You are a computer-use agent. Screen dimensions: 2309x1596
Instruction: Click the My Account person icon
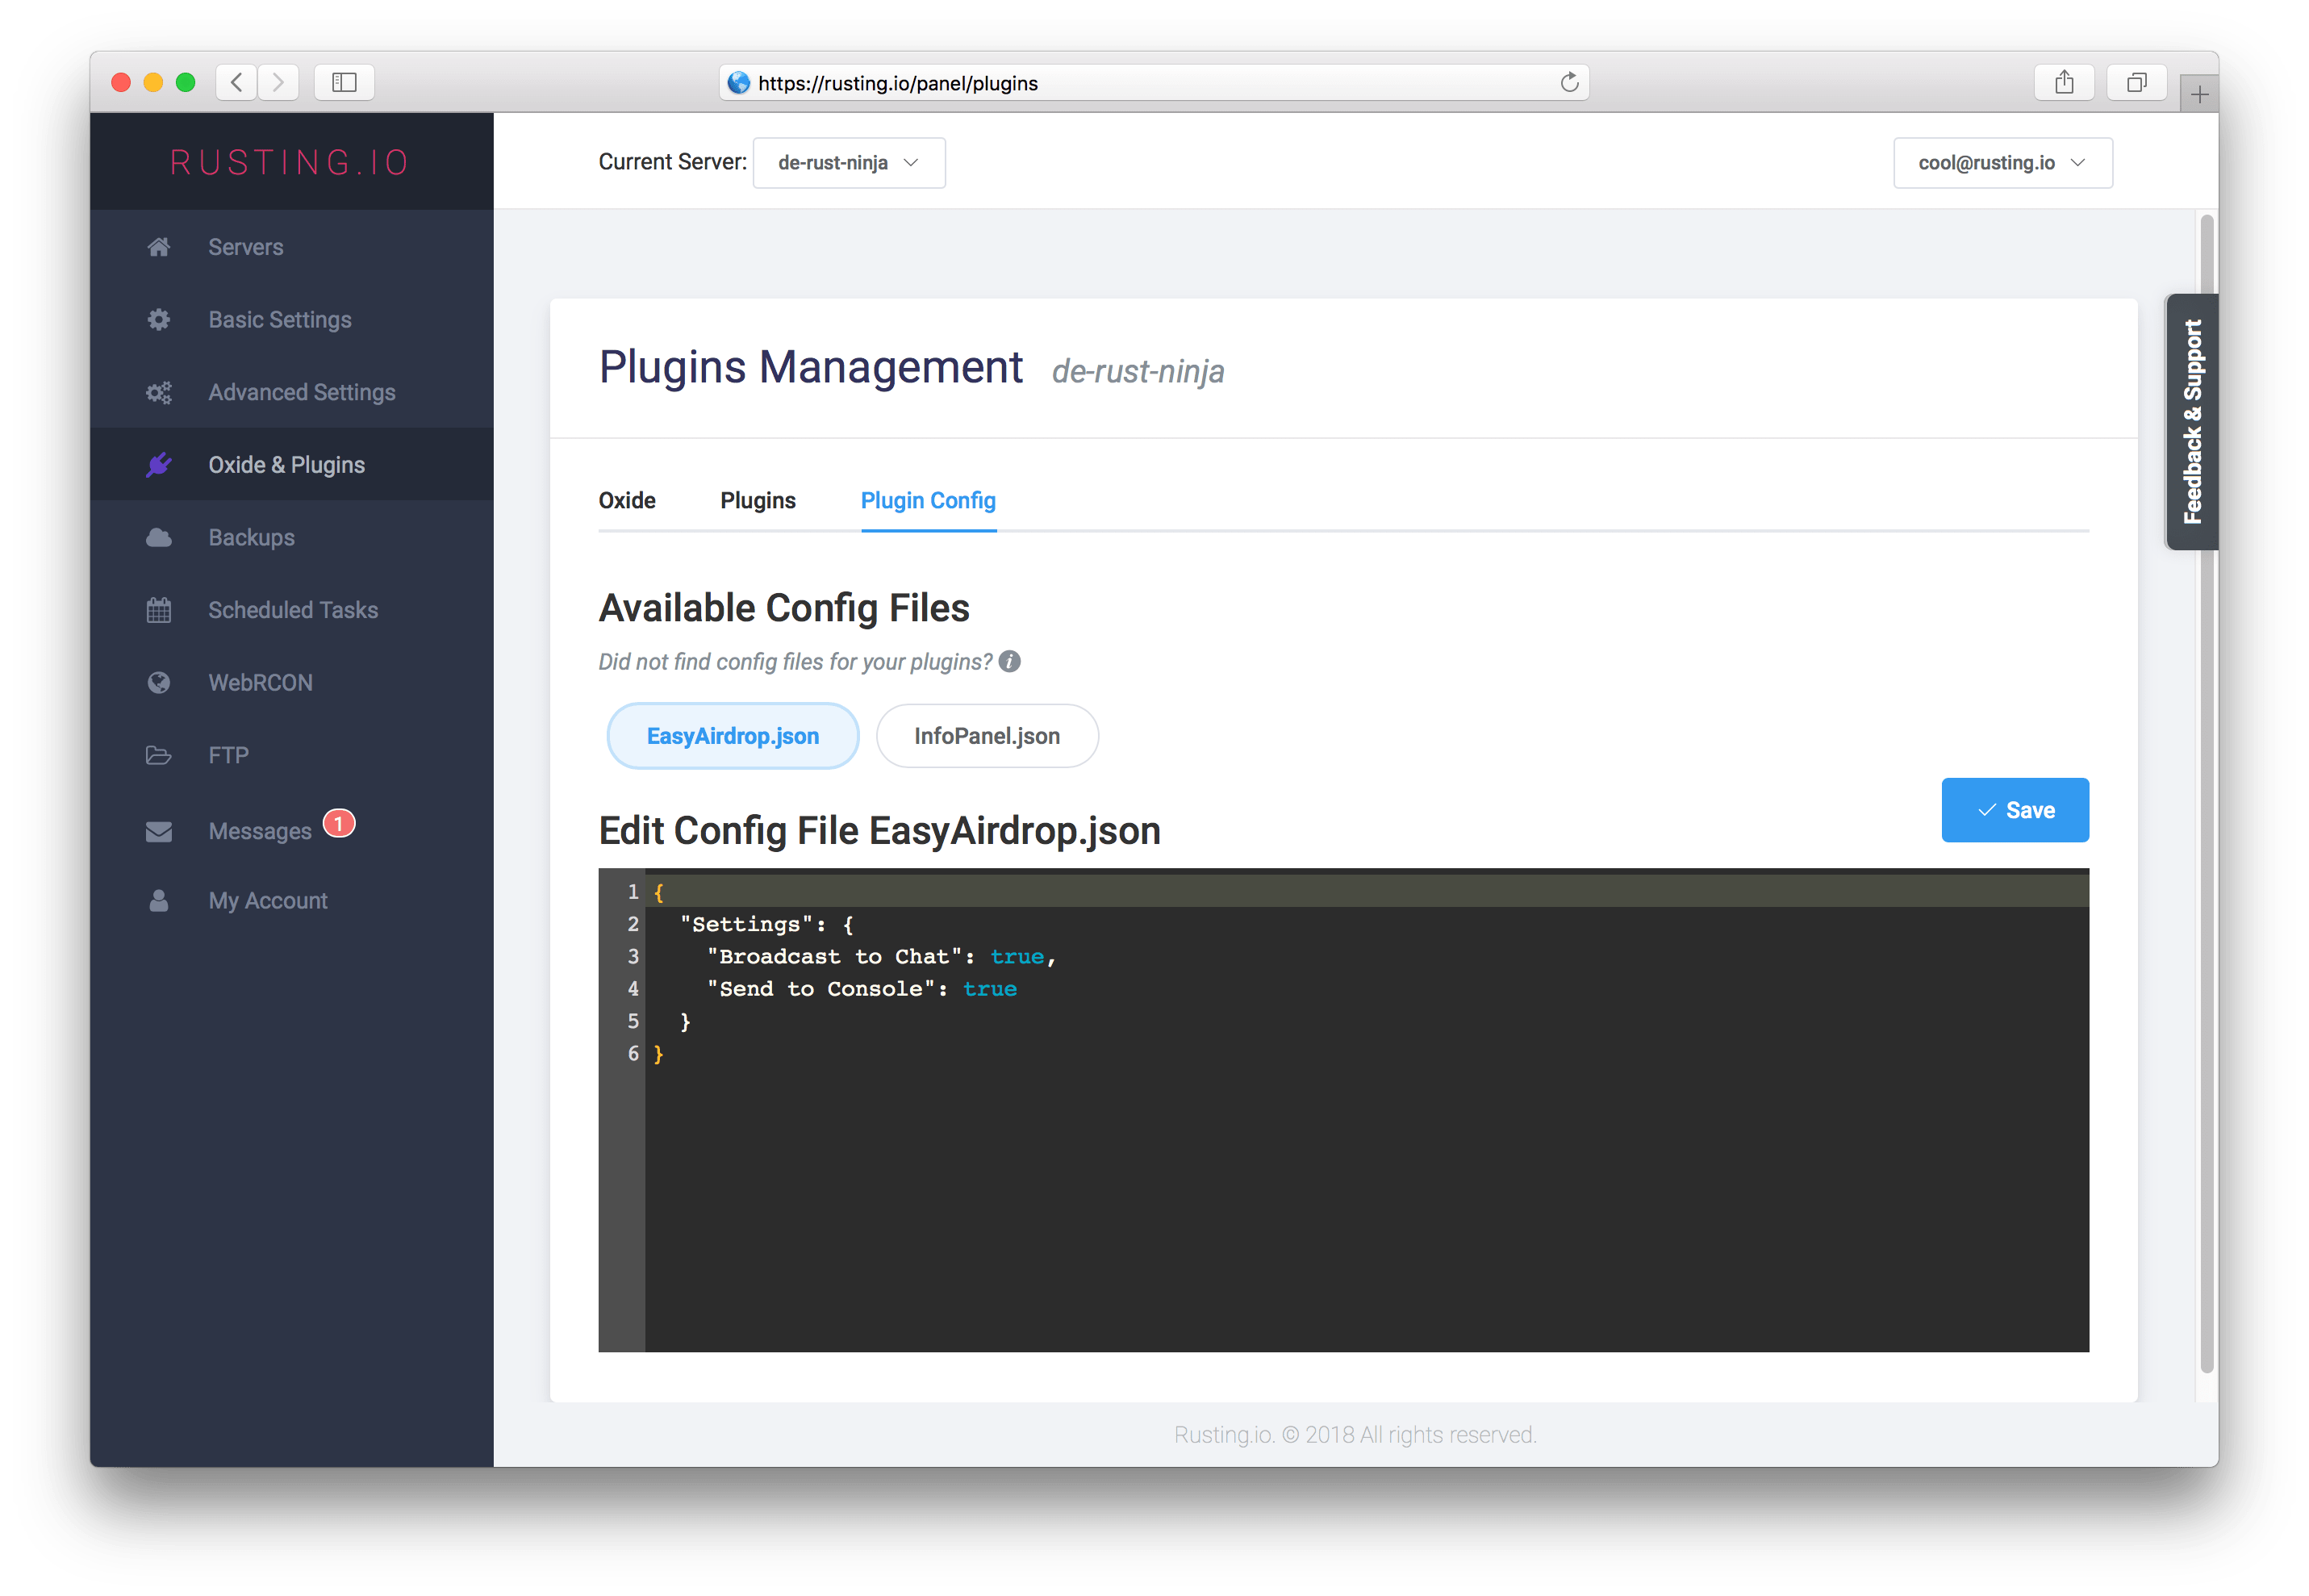tap(158, 901)
